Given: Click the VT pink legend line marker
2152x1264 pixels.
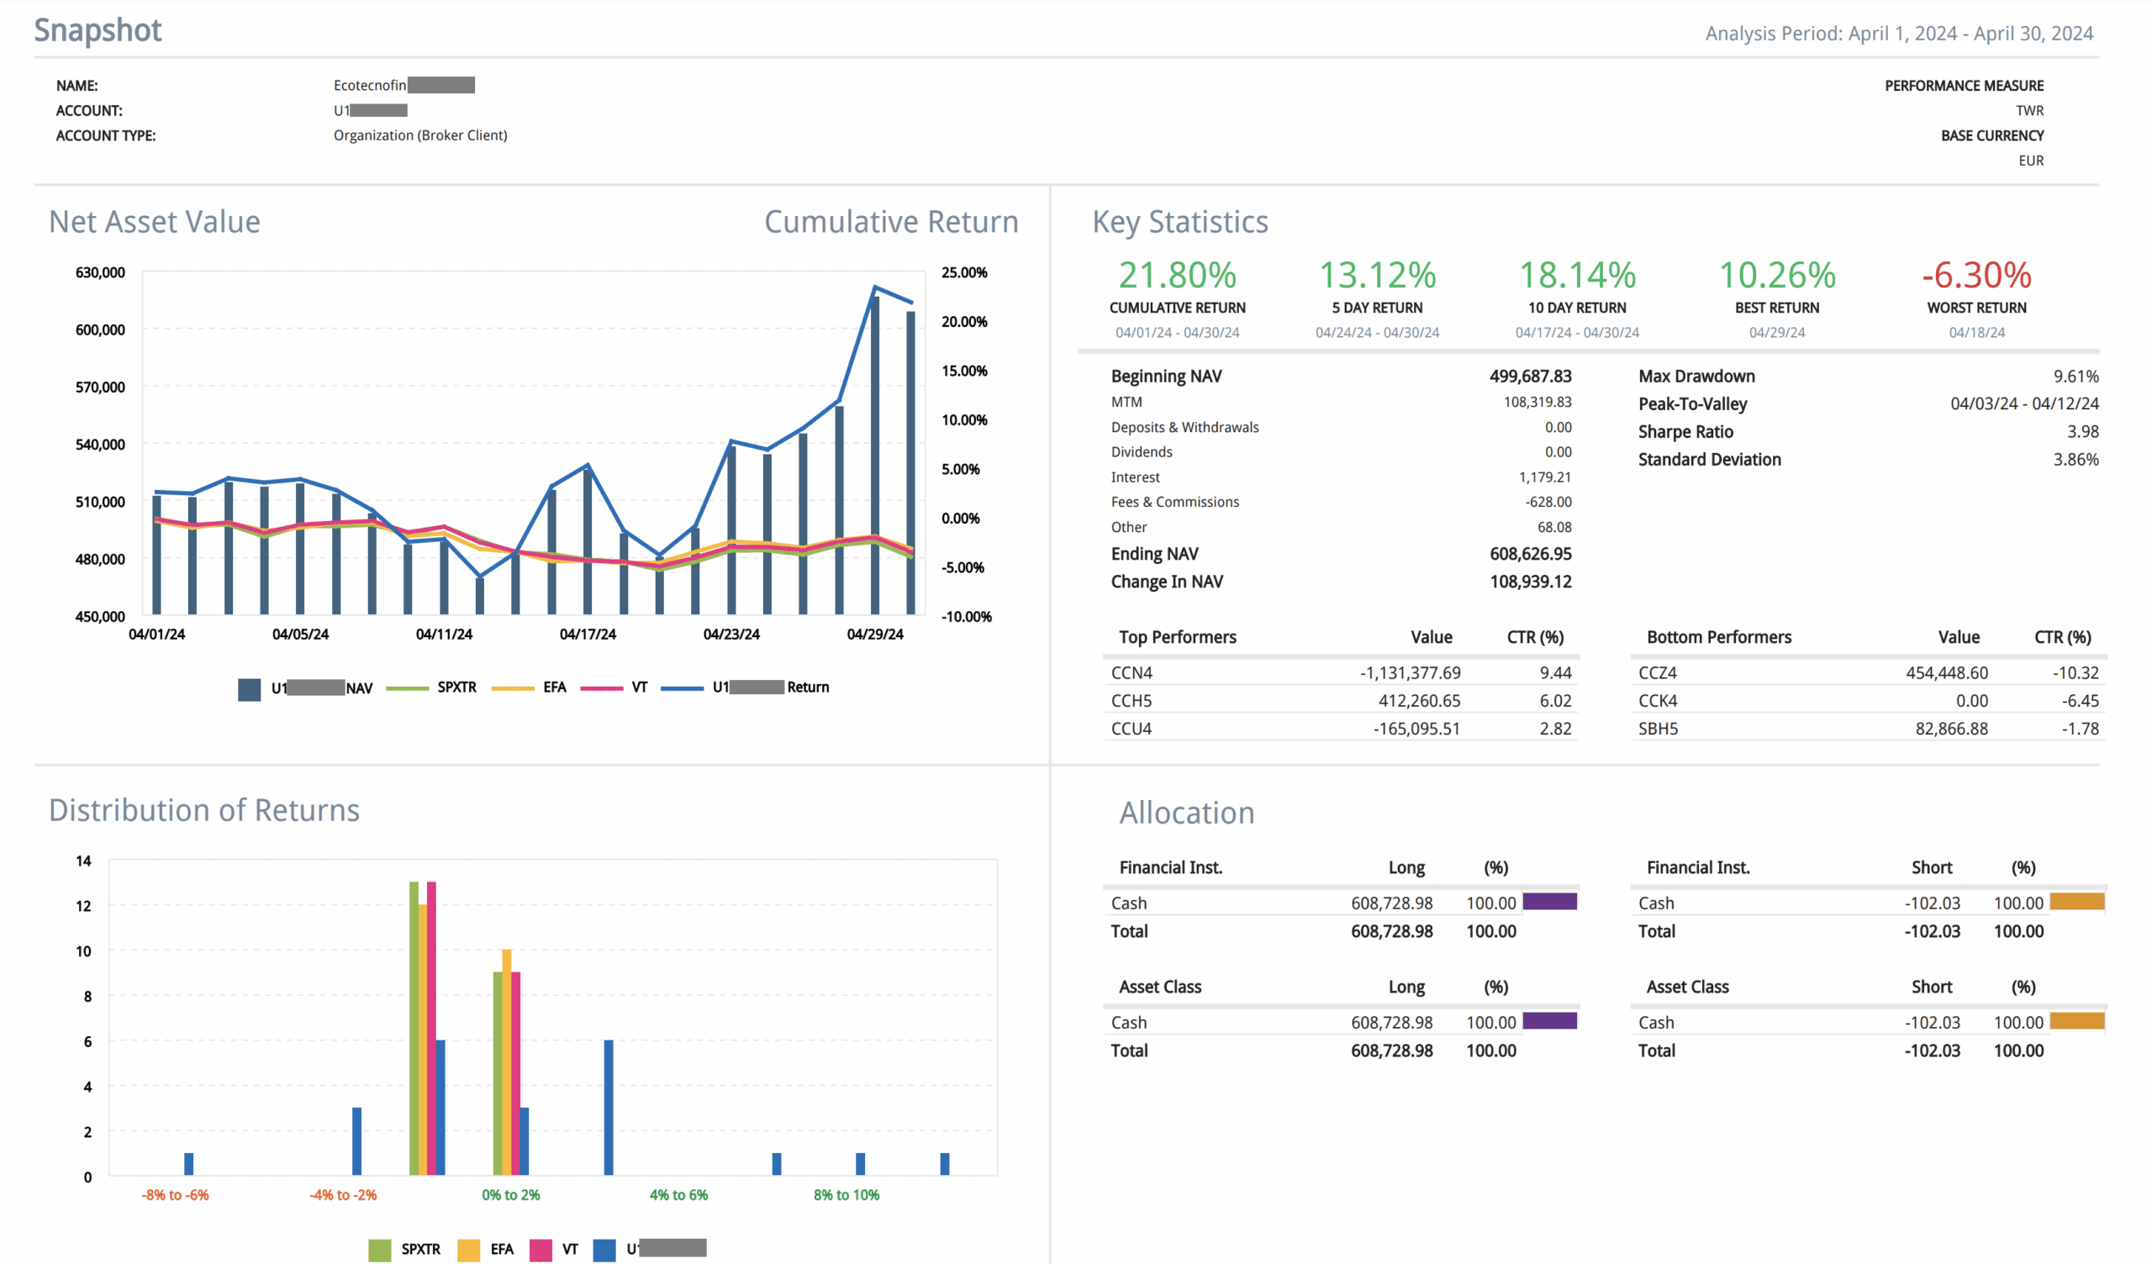Looking at the screenshot, I should [x=601, y=687].
